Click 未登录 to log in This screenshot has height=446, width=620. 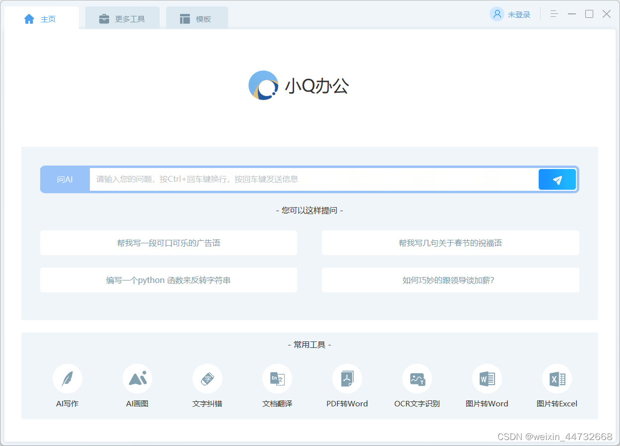[x=518, y=14]
